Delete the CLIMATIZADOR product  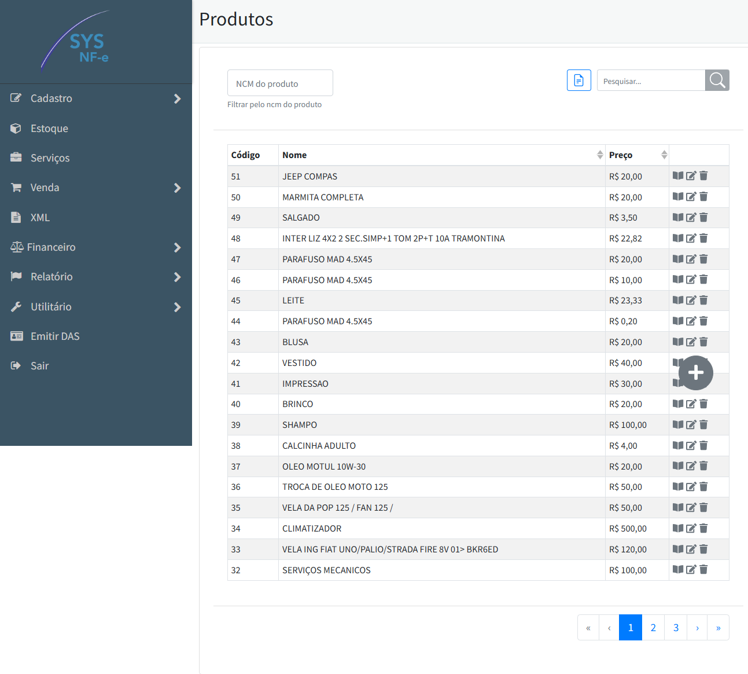point(703,528)
